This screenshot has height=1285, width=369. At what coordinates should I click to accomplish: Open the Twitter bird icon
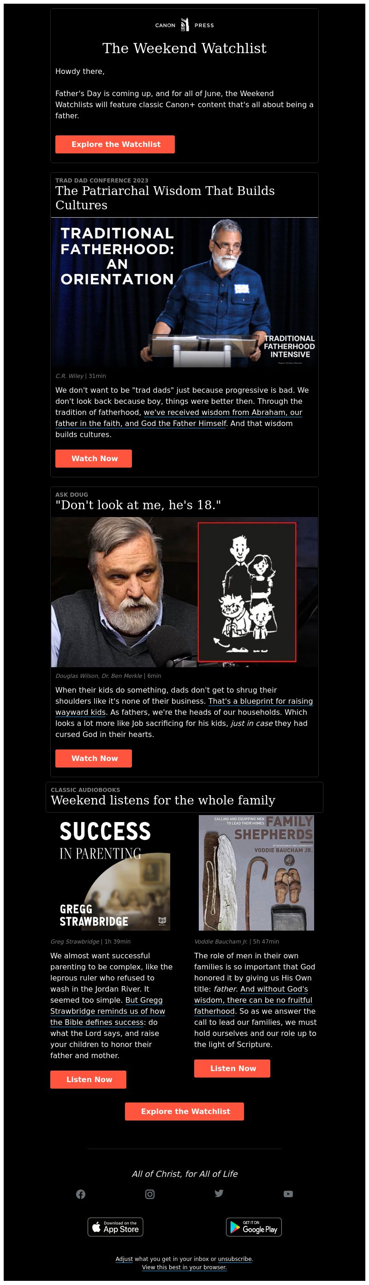[x=219, y=1193]
